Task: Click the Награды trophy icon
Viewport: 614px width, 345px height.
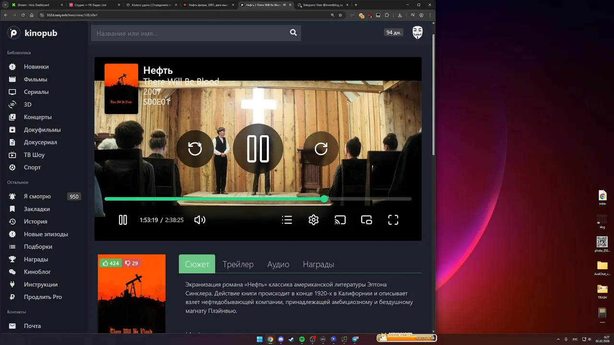Action: tap(12, 259)
